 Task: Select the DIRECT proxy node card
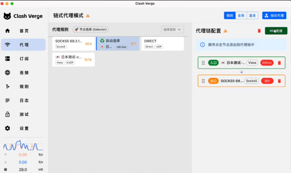tap(163, 44)
